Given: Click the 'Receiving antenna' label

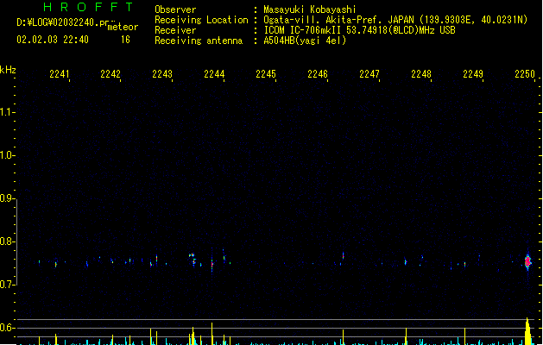Looking at the screenshot, I should click(199, 41).
